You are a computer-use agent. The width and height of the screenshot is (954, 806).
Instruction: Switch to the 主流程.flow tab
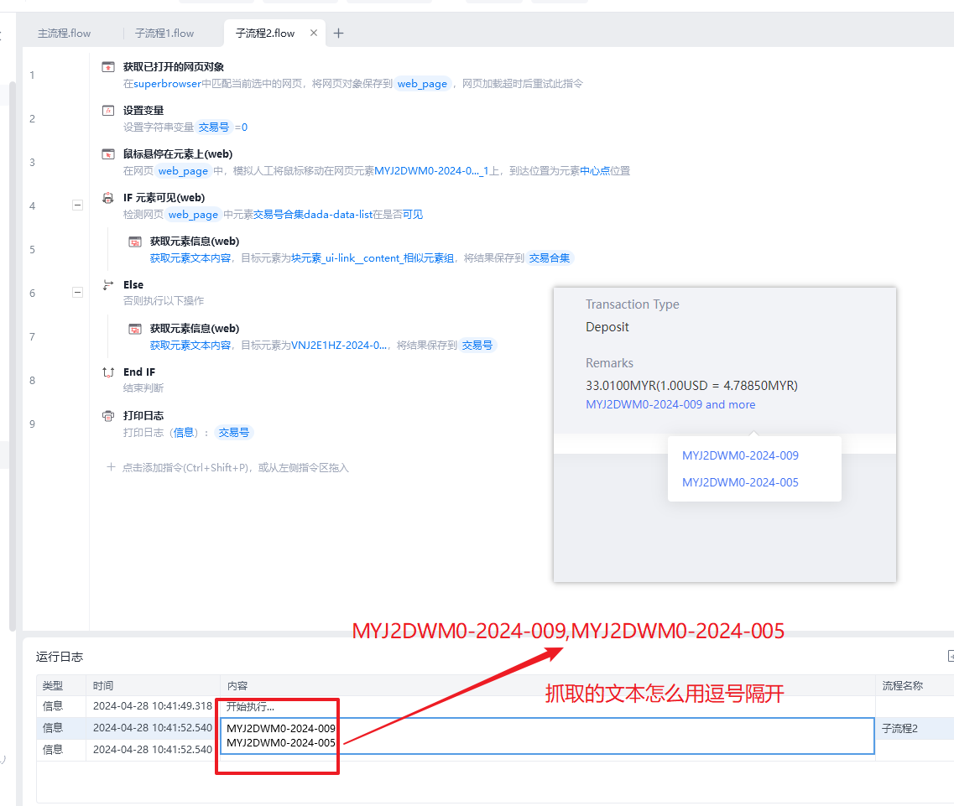tap(64, 34)
